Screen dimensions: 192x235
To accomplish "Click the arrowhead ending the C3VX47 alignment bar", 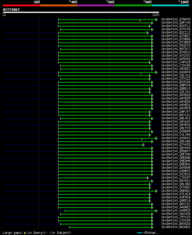I will [x=148, y=178].
